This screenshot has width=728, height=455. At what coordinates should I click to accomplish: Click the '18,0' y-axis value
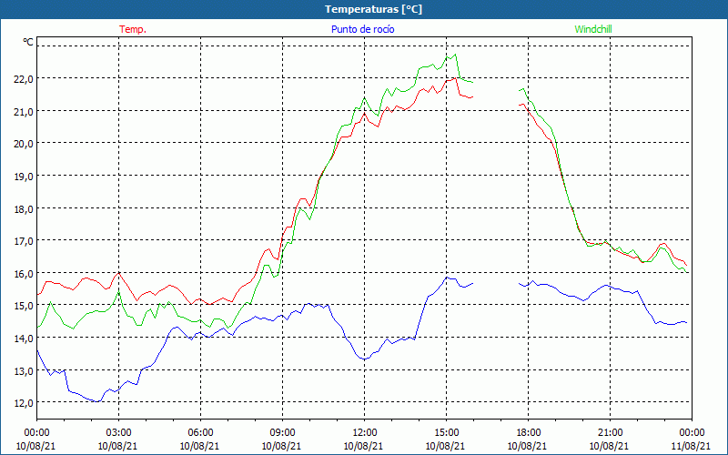click(25, 209)
